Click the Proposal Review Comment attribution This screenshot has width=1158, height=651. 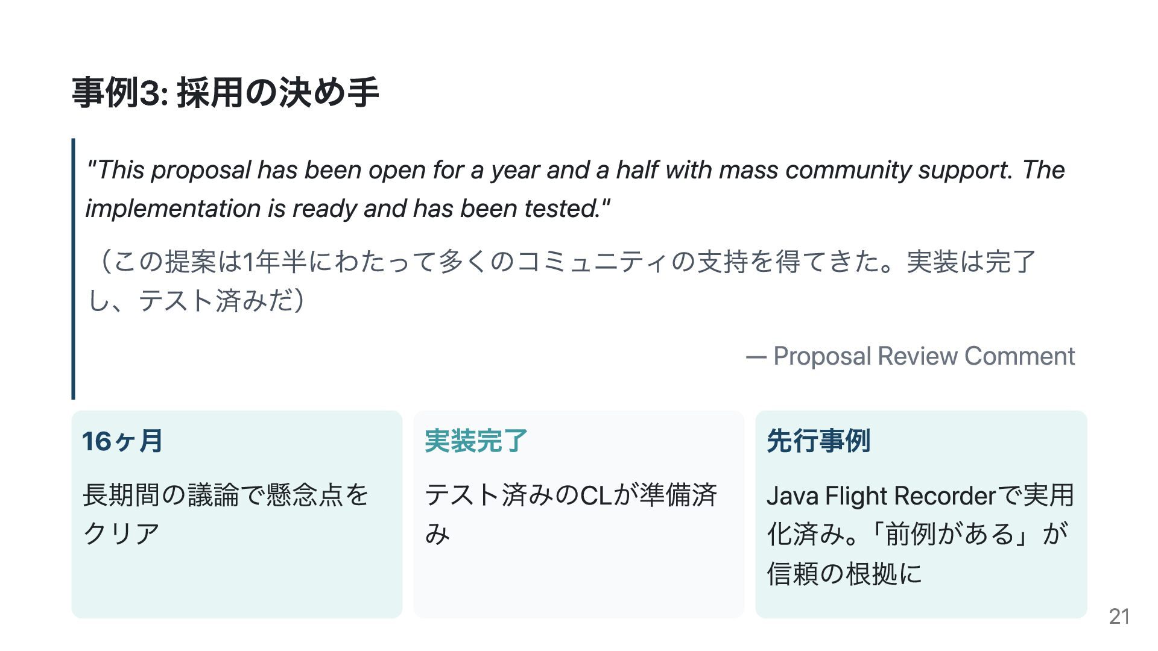point(910,356)
